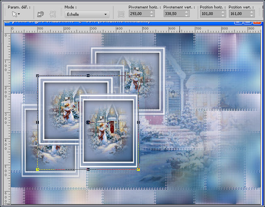This screenshot has width=265, height=207.
Task: Open the Mode dropdown showing Échelle
Action: (x=87, y=14)
